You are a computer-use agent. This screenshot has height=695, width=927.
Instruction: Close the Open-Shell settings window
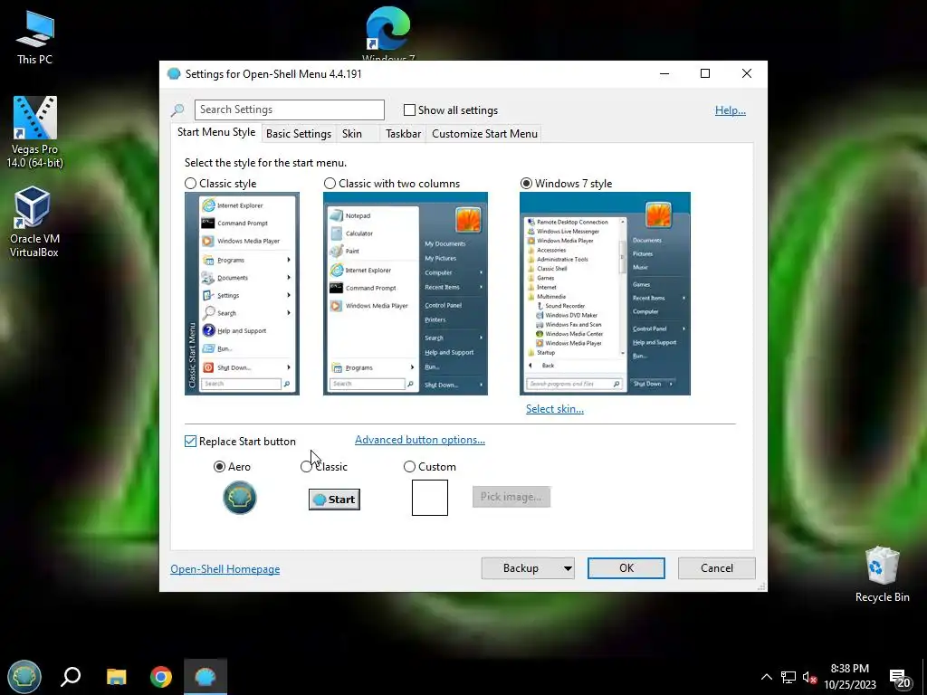[x=747, y=74]
